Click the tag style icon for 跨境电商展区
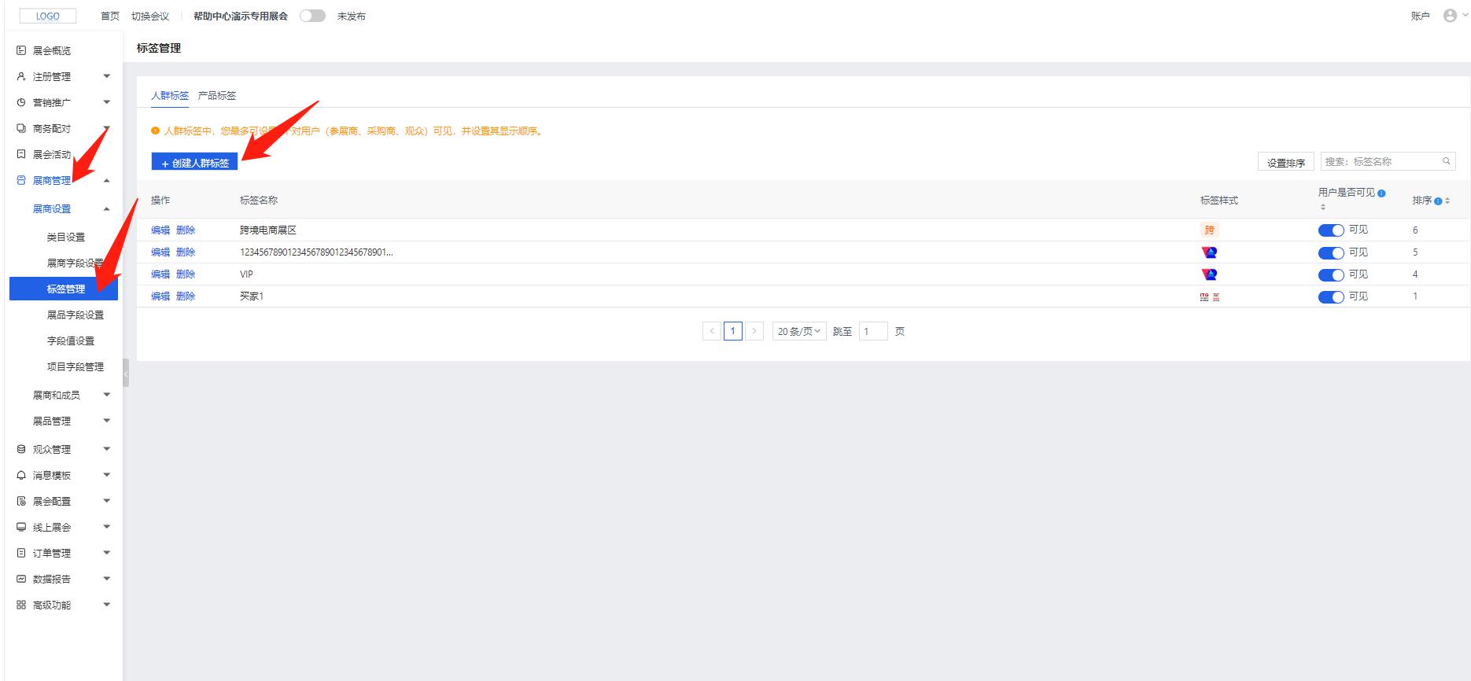 tap(1209, 230)
